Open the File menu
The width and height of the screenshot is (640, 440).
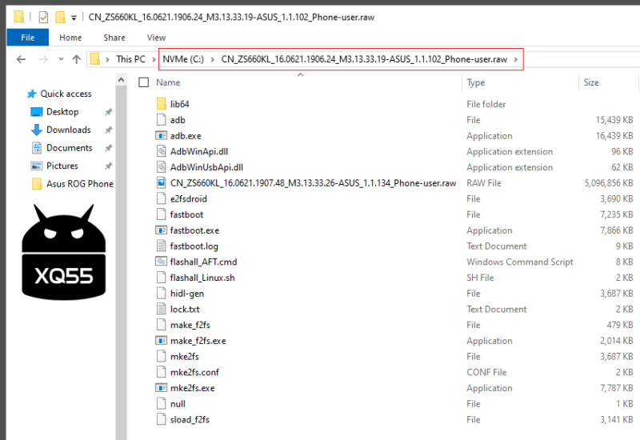point(27,38)
